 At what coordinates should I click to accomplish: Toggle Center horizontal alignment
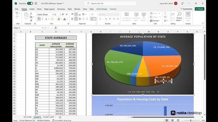tap(76, 19)
